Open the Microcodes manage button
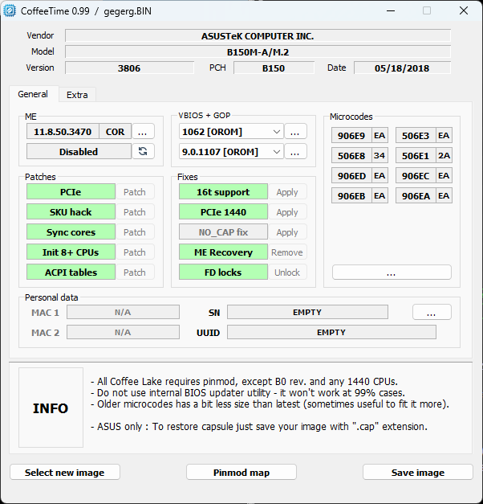483x504 pixels. [392, 272]
